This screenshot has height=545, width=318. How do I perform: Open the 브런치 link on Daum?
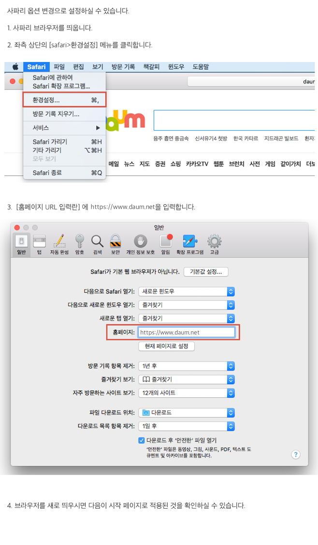[x=236, y=164]
